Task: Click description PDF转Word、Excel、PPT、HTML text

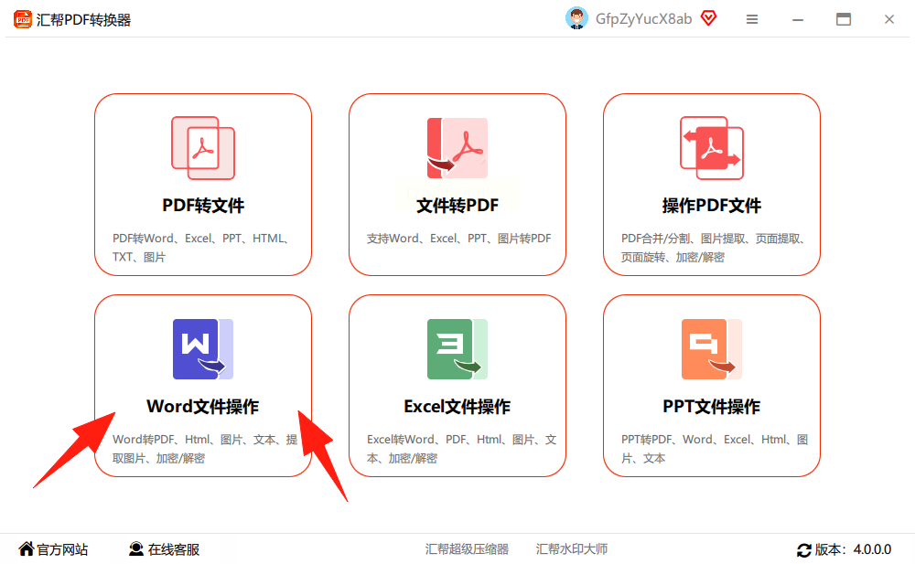Action: [201, 248]
